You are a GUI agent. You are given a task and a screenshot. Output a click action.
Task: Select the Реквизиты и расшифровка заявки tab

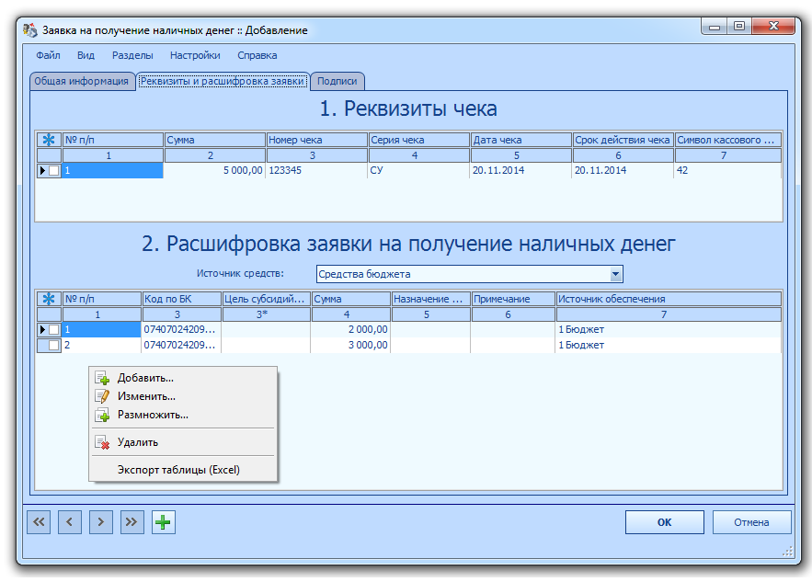coord(223,81)
